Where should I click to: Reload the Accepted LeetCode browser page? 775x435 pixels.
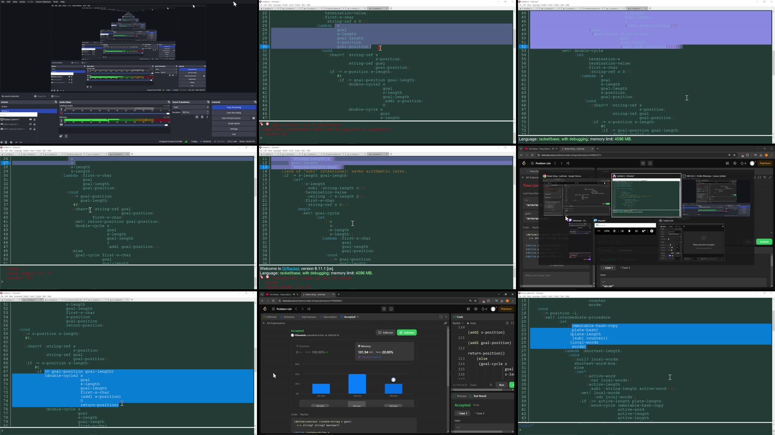click(x=273, y=301)
